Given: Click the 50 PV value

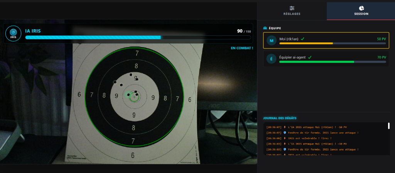Looking at the screenshot, I should (381, 39).
